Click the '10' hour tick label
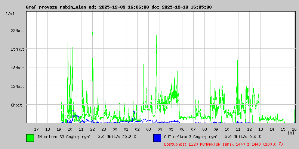 point(227,129)
